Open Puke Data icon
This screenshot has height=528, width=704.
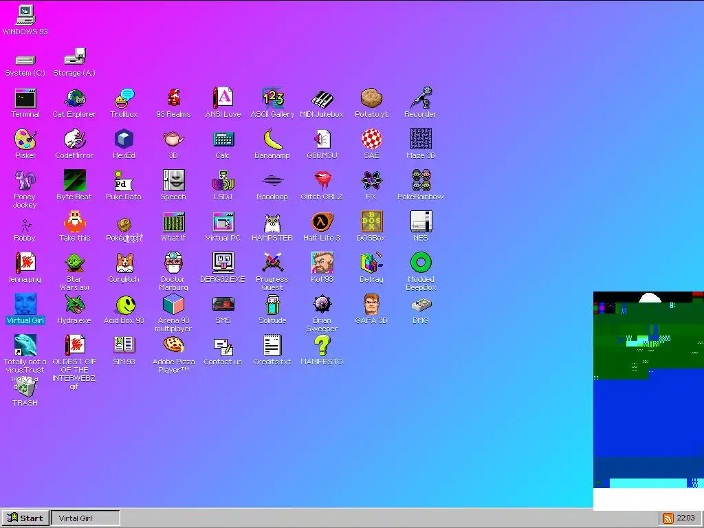[x=124, y=181]
